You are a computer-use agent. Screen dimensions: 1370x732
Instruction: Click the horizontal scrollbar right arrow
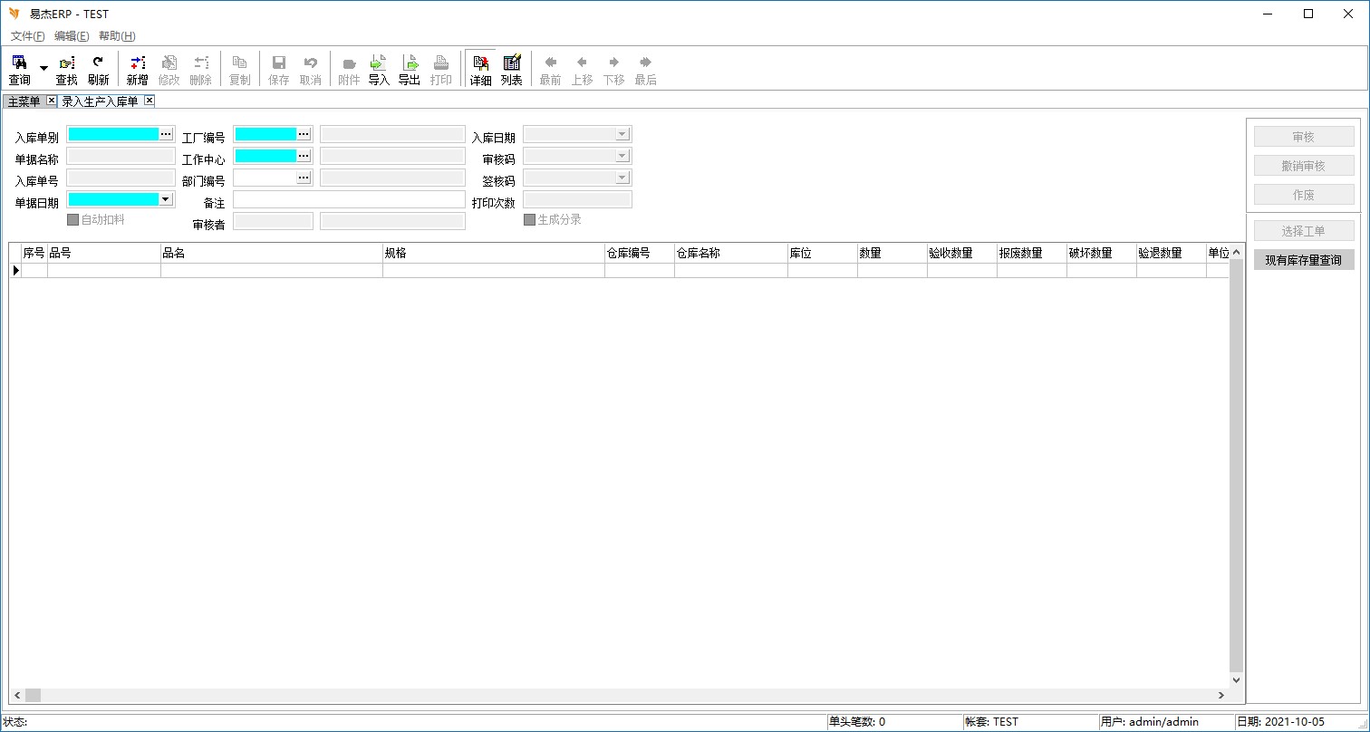pos(1221,695)
